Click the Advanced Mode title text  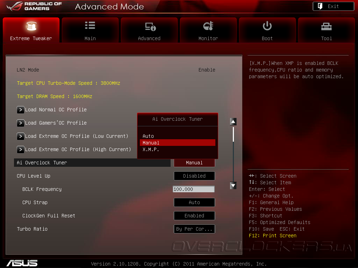(109, 6)
